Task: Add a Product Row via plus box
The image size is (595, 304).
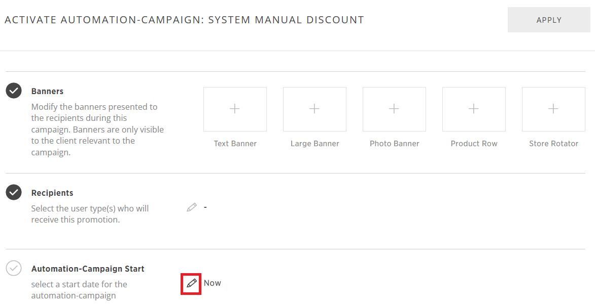Action: (x=474, y=109)
